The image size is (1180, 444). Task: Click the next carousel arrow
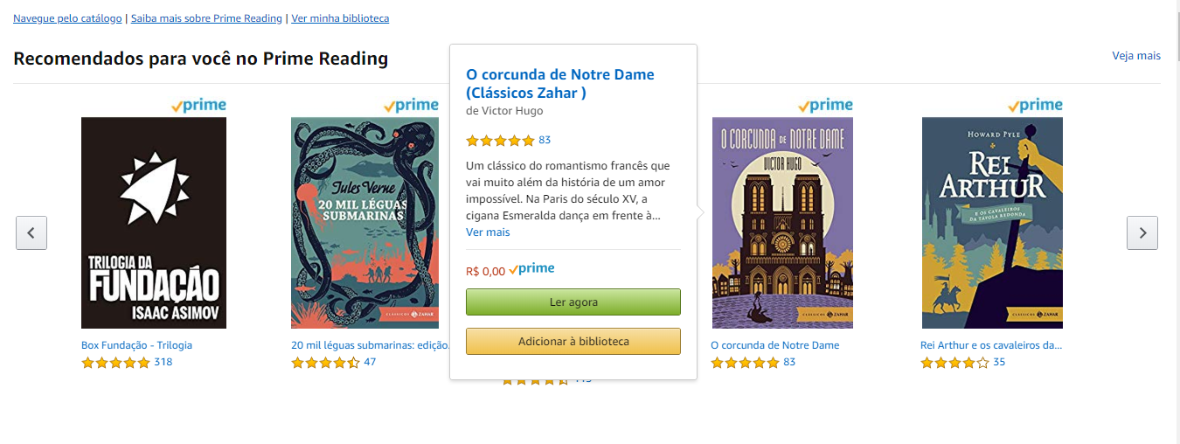[x=1142, y=232]
